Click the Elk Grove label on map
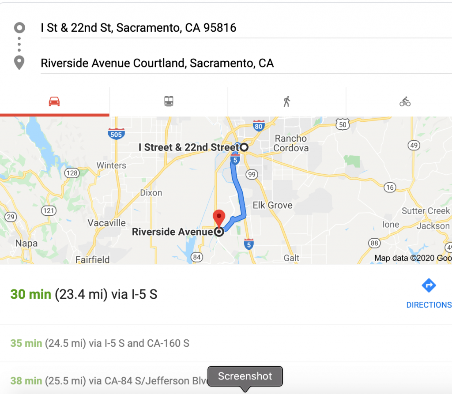The image size is (452, 394). coord(272,205)
